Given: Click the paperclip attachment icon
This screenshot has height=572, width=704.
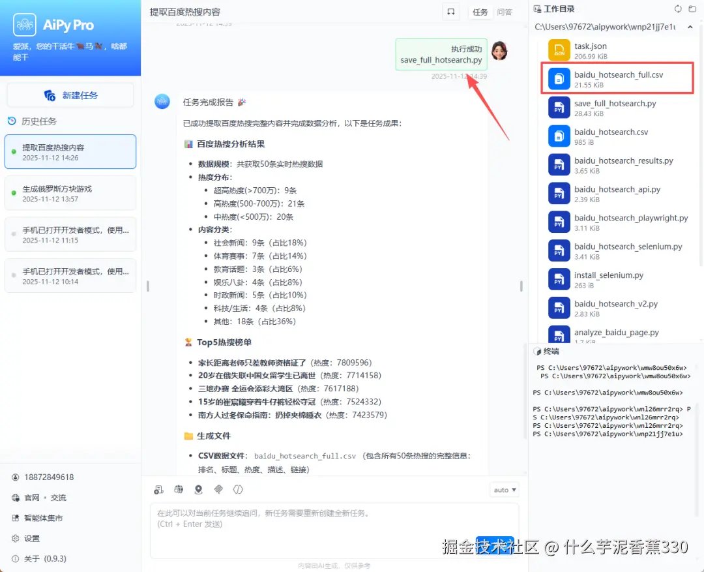Looking at the screenshot, I should click(218, 489).
